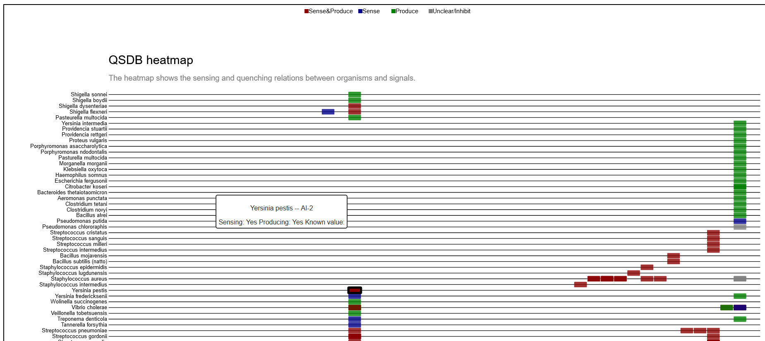Viewport: 765px width, 341px height.
Task: Click the blue cell for Pseudomonas putida
Action: click(x=740, y=221)
